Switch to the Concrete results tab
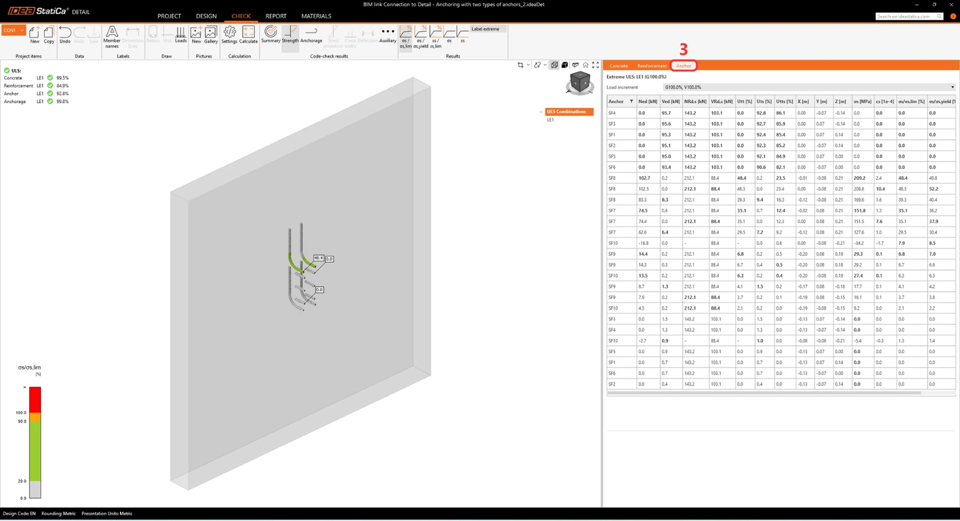The image size is (960, 521). click(x=619, y=66)
